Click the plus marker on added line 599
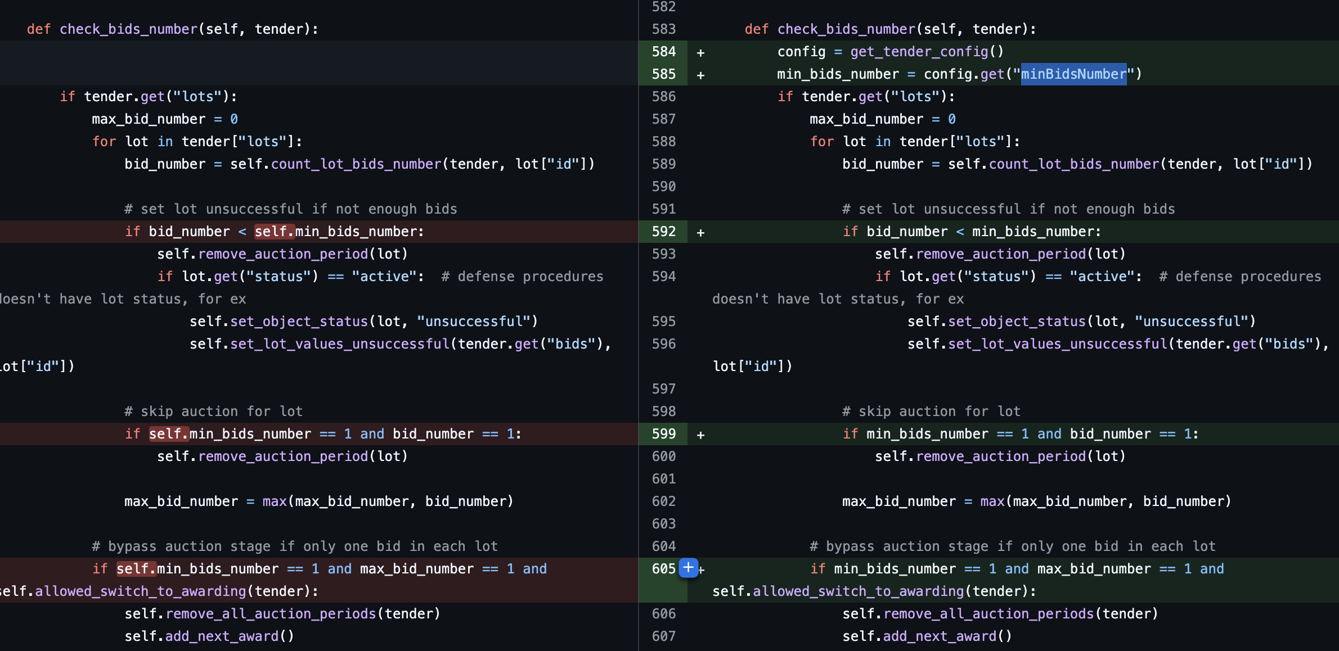Image resolution: width=1339 pixels, height=651 pixels. pos(700,435)
